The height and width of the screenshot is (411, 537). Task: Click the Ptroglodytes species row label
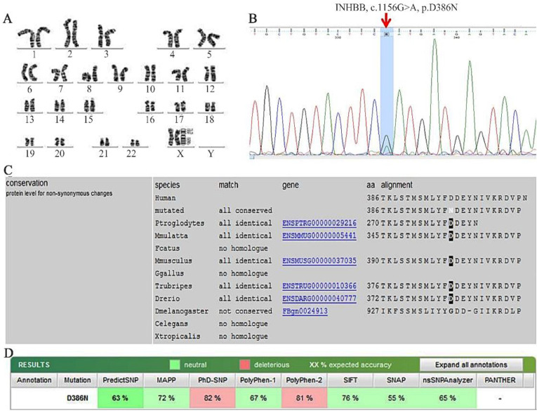(180, 223)
